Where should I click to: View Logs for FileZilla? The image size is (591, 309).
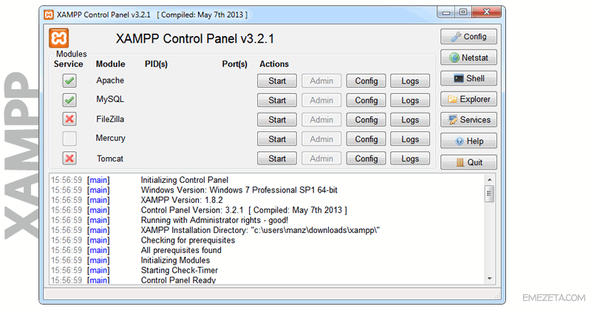pos(410,119)
